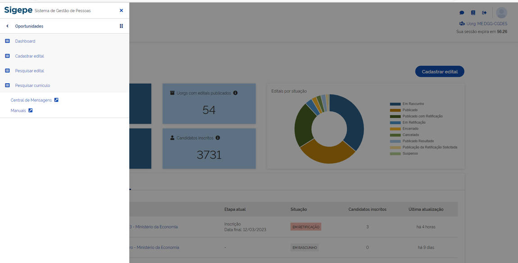The height and width of the screenshot is (263, 518).
Task: Open Dashboard from side menu
Action: click(x=25, y=41)
